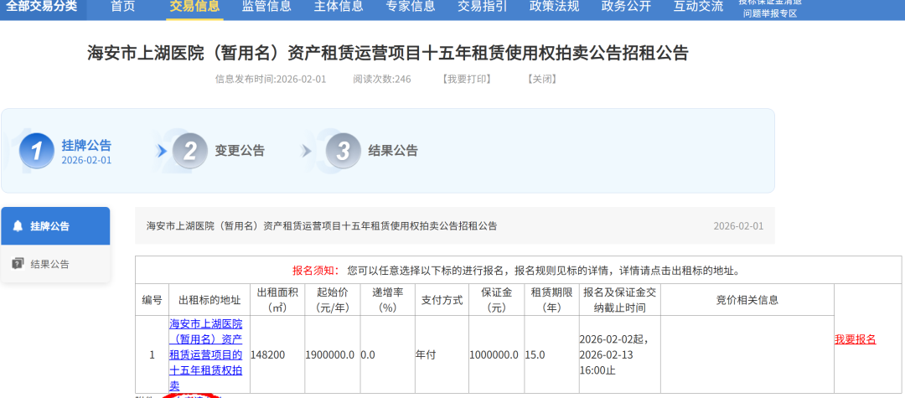905x398 pixels.
Task: Select the 交易信息 navigation tab
Action: point(194,7)
